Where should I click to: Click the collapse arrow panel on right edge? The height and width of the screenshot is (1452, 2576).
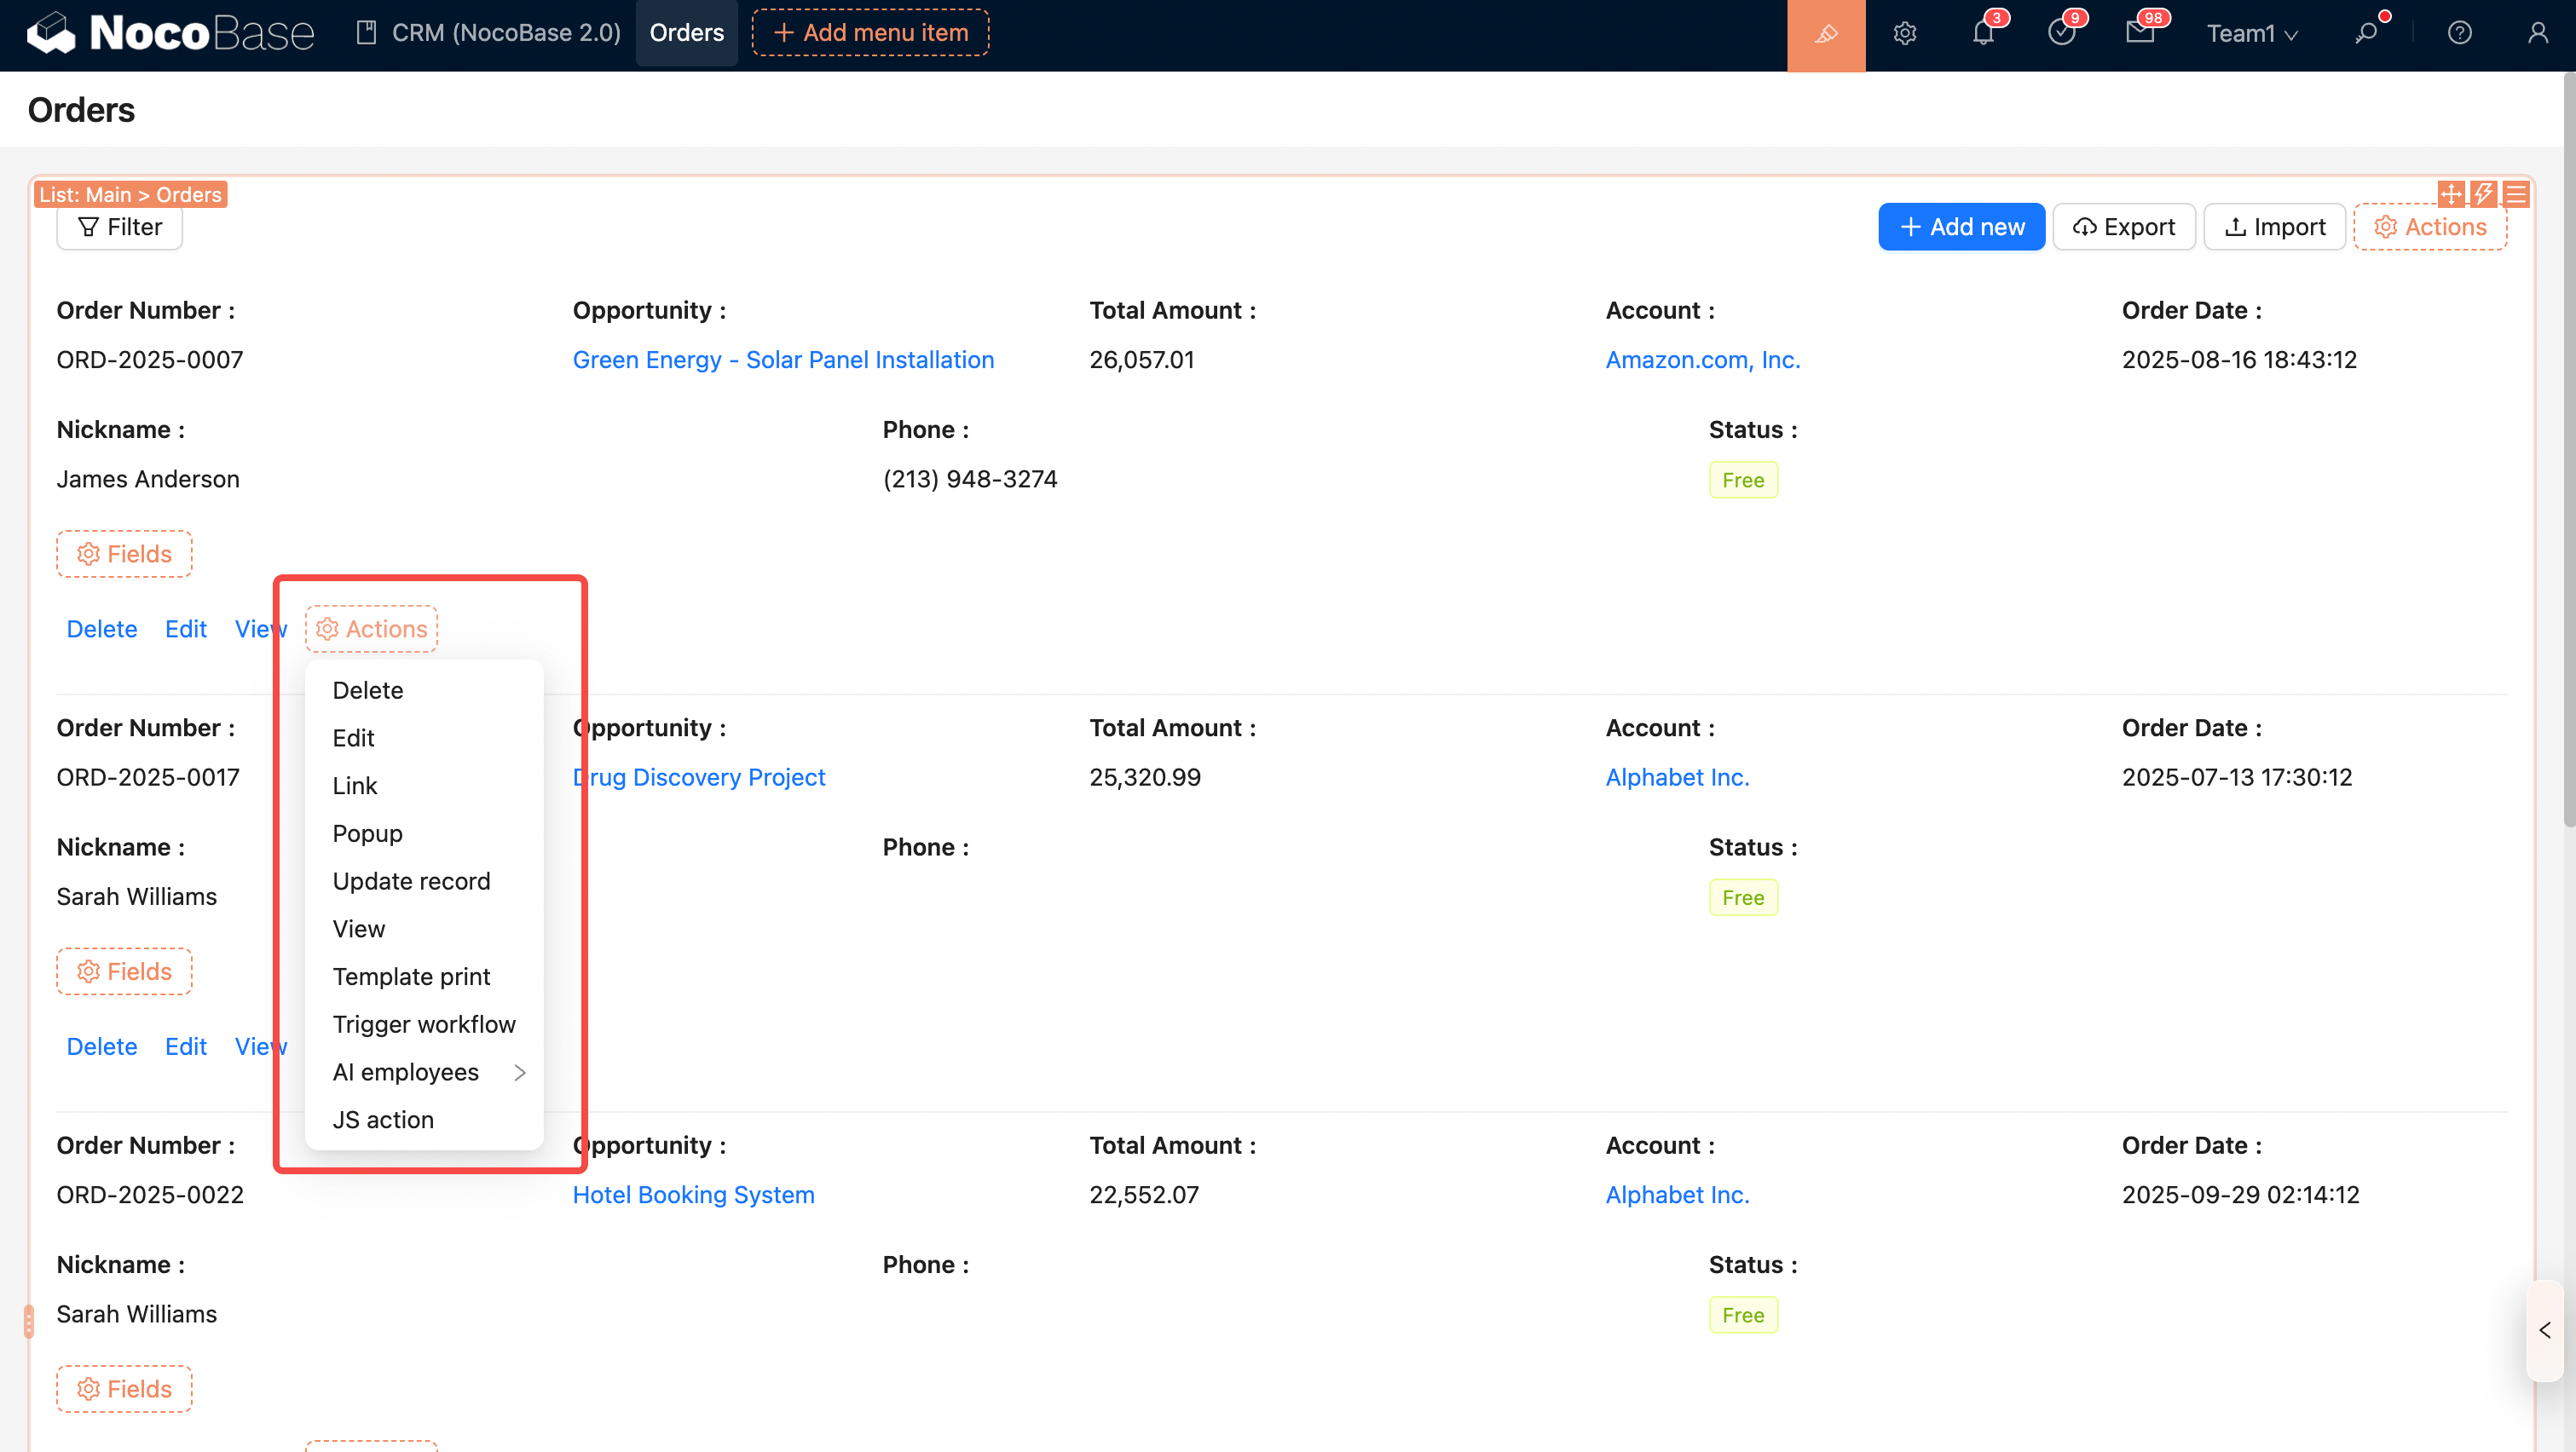[2545, 1330]
